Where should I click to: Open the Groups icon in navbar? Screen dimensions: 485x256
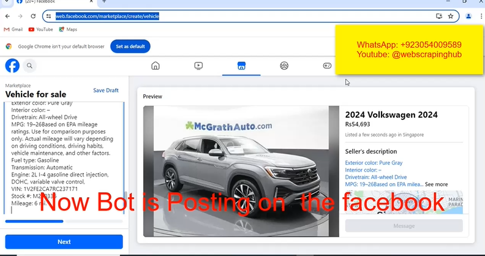coord(284,66)
